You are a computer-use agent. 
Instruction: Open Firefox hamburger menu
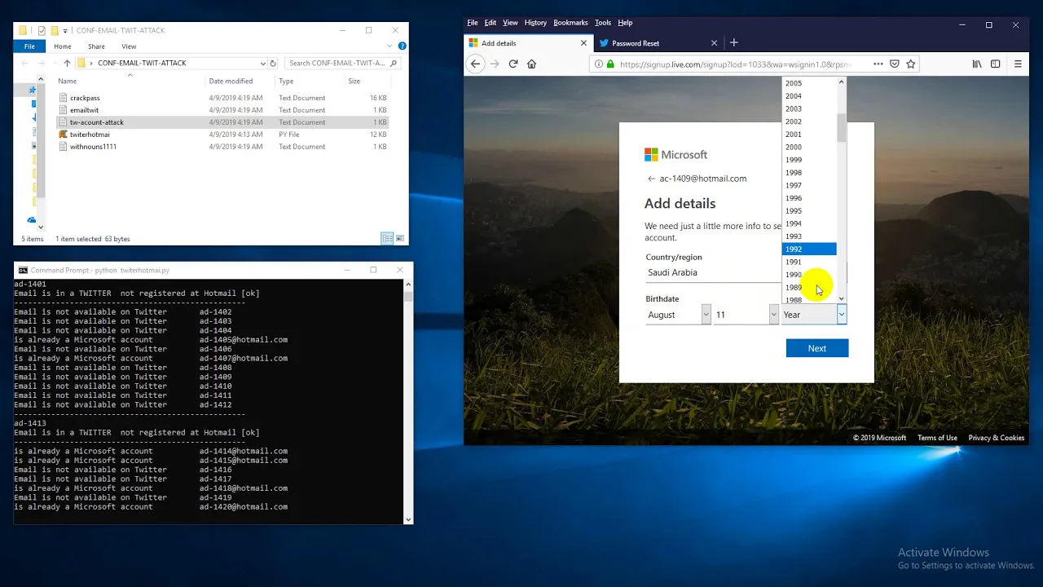click(1018, 64)
